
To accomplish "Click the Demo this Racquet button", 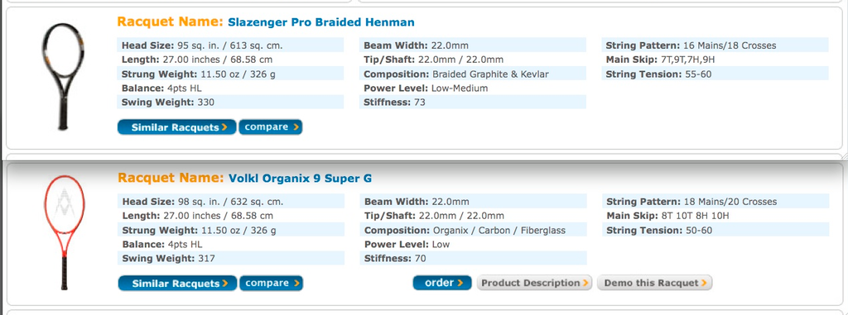I will tap(654, 283).
